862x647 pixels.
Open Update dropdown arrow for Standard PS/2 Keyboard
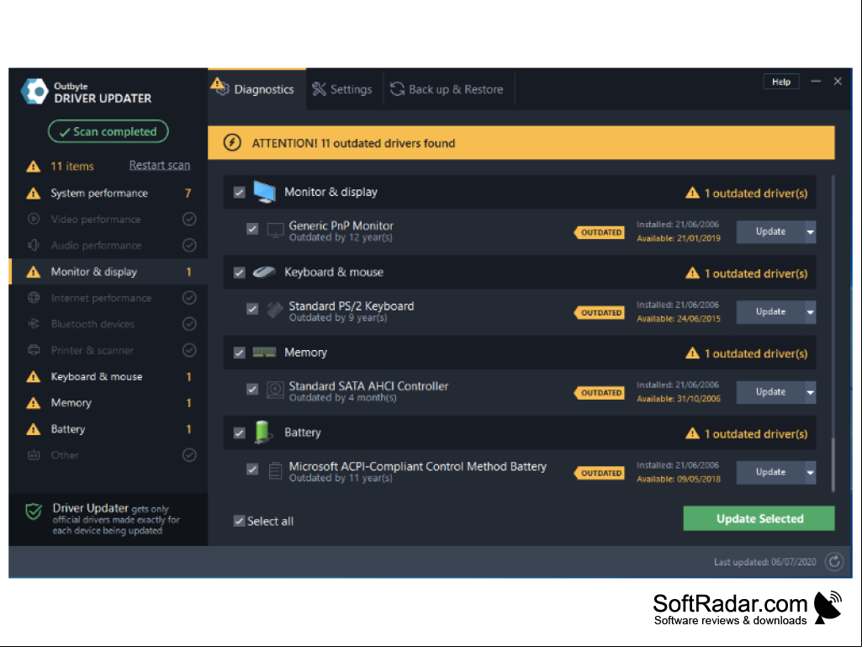coord(811,312)
